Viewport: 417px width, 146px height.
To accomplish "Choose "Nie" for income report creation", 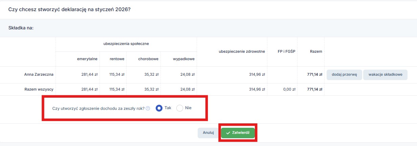I will point(180,108).
